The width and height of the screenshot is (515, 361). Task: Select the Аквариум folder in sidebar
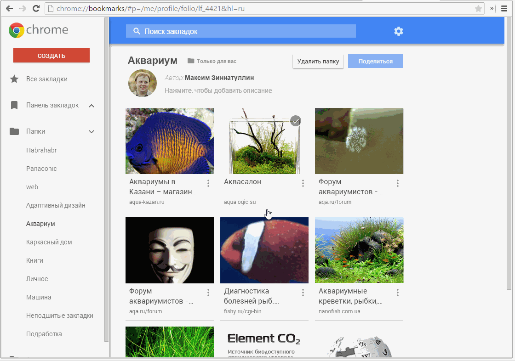coord(41,224)
